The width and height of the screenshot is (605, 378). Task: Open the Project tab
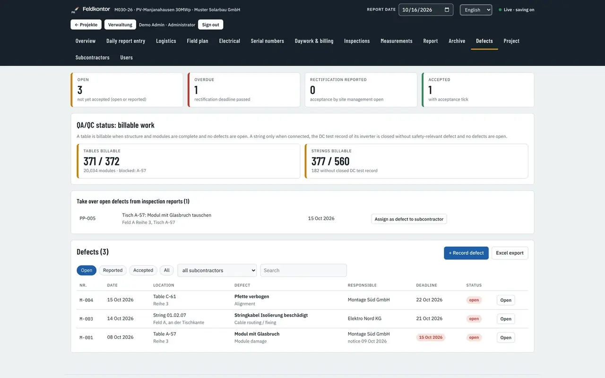tap(511, 41)
